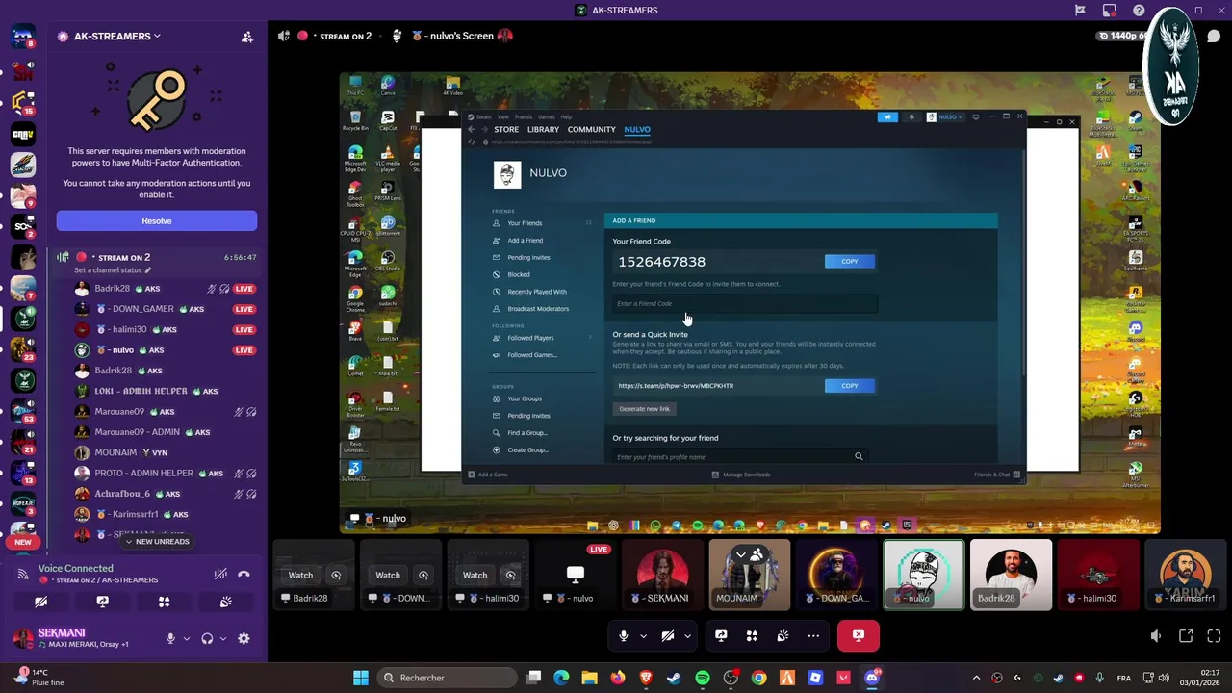This screenshot has width=1232, height=693.
Task: Toggle mic mute in bottom call bar
Action: coord(623,635)
